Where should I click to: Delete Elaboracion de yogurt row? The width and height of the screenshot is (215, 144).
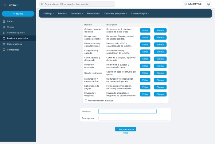tap(160, 87)
